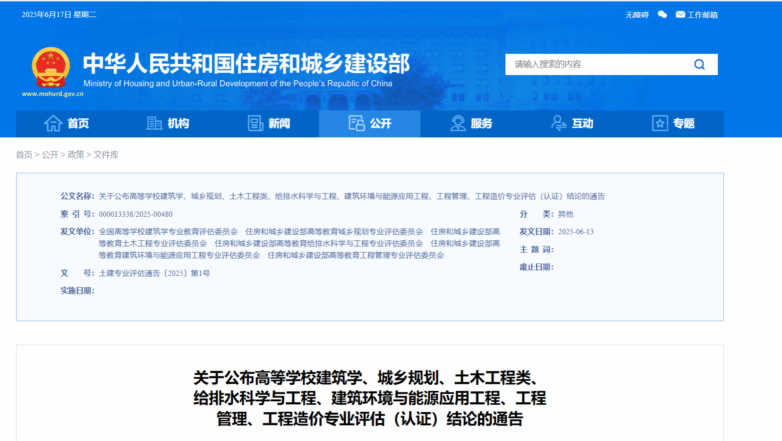Click the home icon in the 首页 navigation tab

point(53,123)
